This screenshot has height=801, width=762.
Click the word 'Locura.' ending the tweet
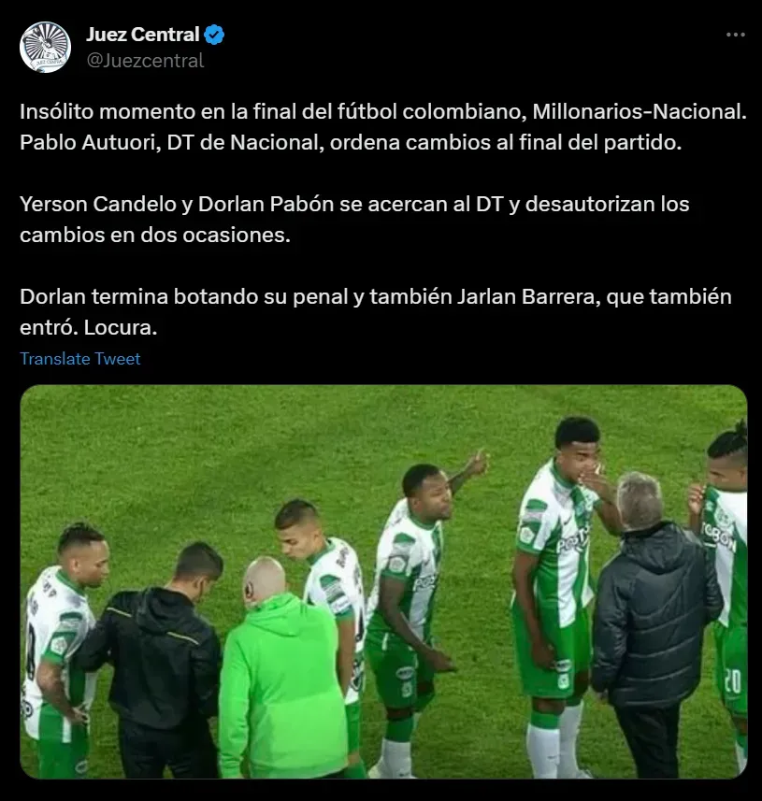tap(120, 327)
